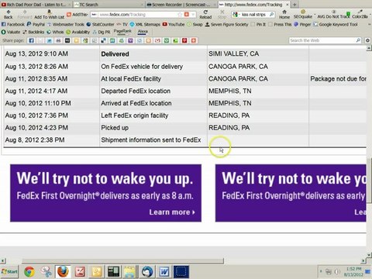Launch Chrome from the taskbar
The width and height of the screenshot is (372, 279).
tap(29, 271)
